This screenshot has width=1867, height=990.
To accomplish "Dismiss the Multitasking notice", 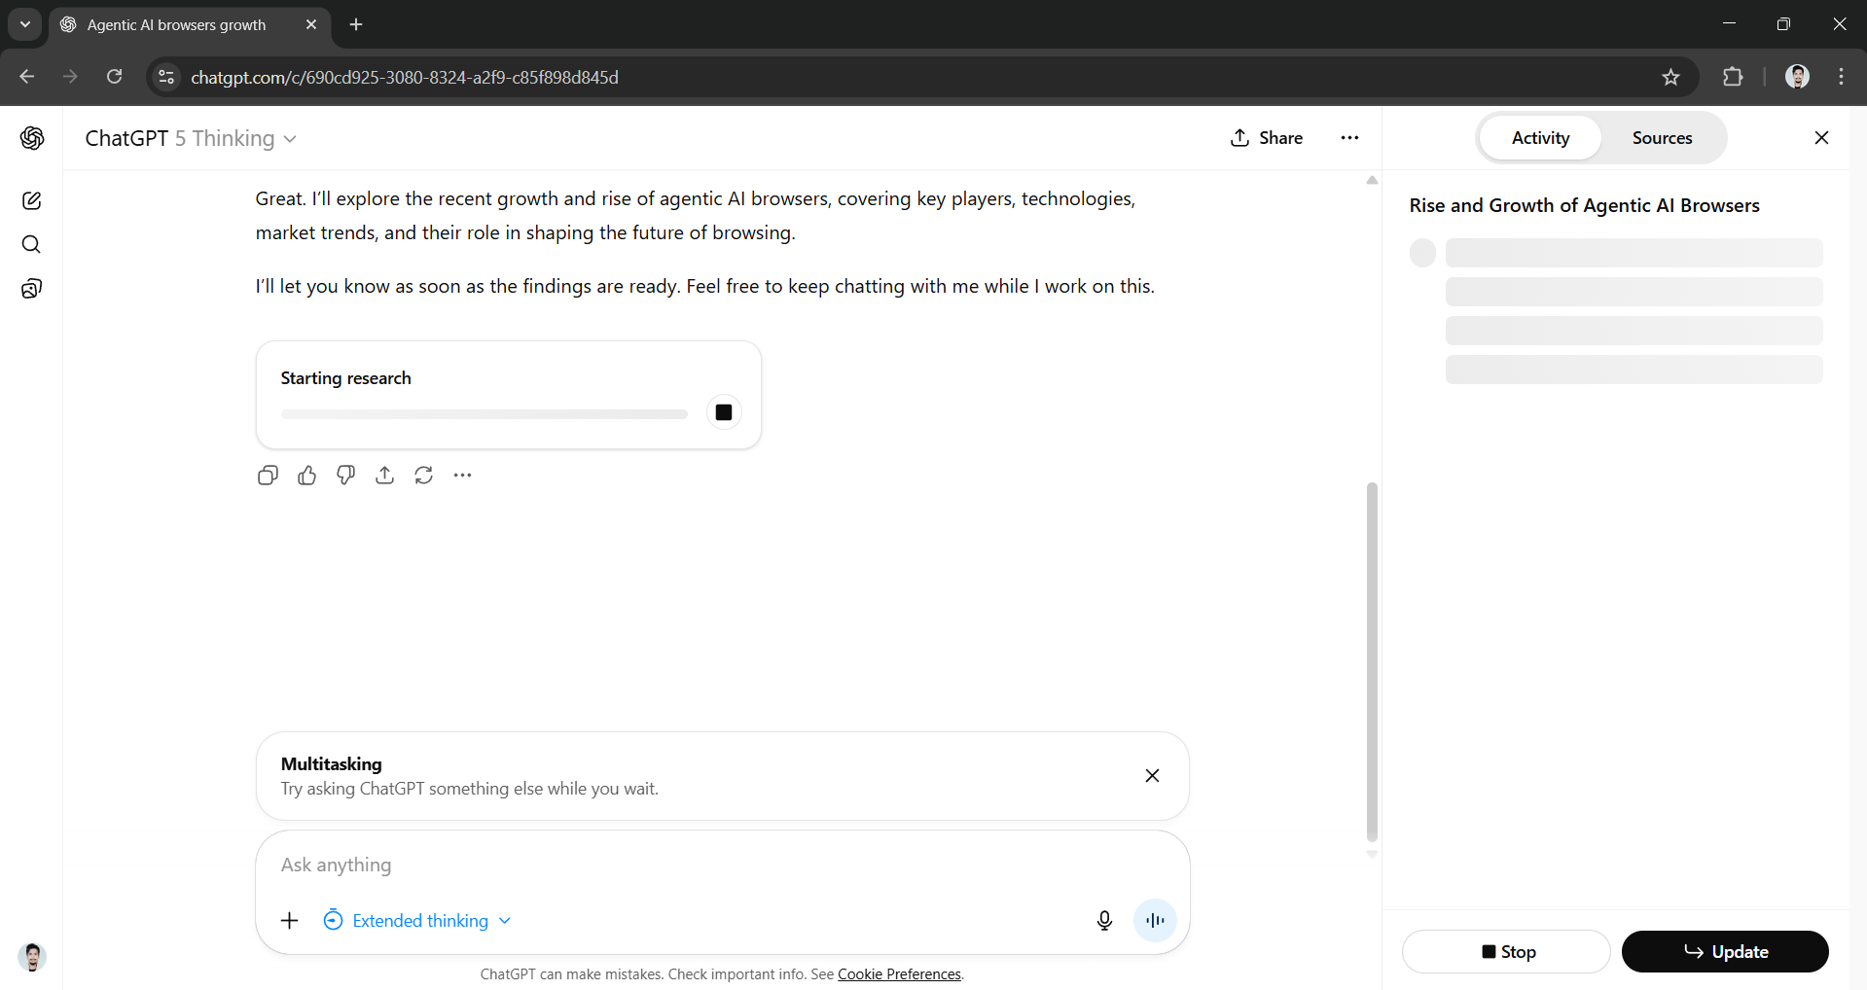I will click(1152, 775).
